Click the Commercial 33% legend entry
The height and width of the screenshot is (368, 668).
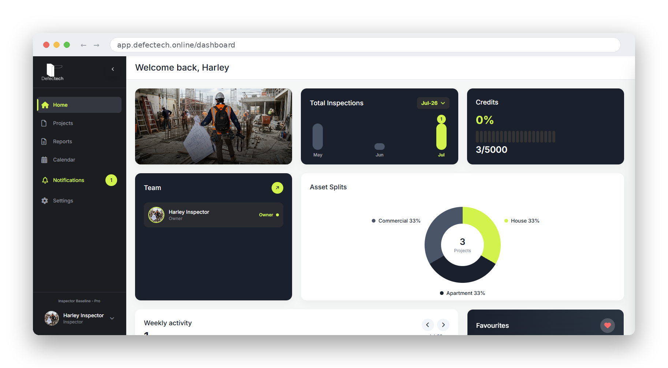point(396,221)
